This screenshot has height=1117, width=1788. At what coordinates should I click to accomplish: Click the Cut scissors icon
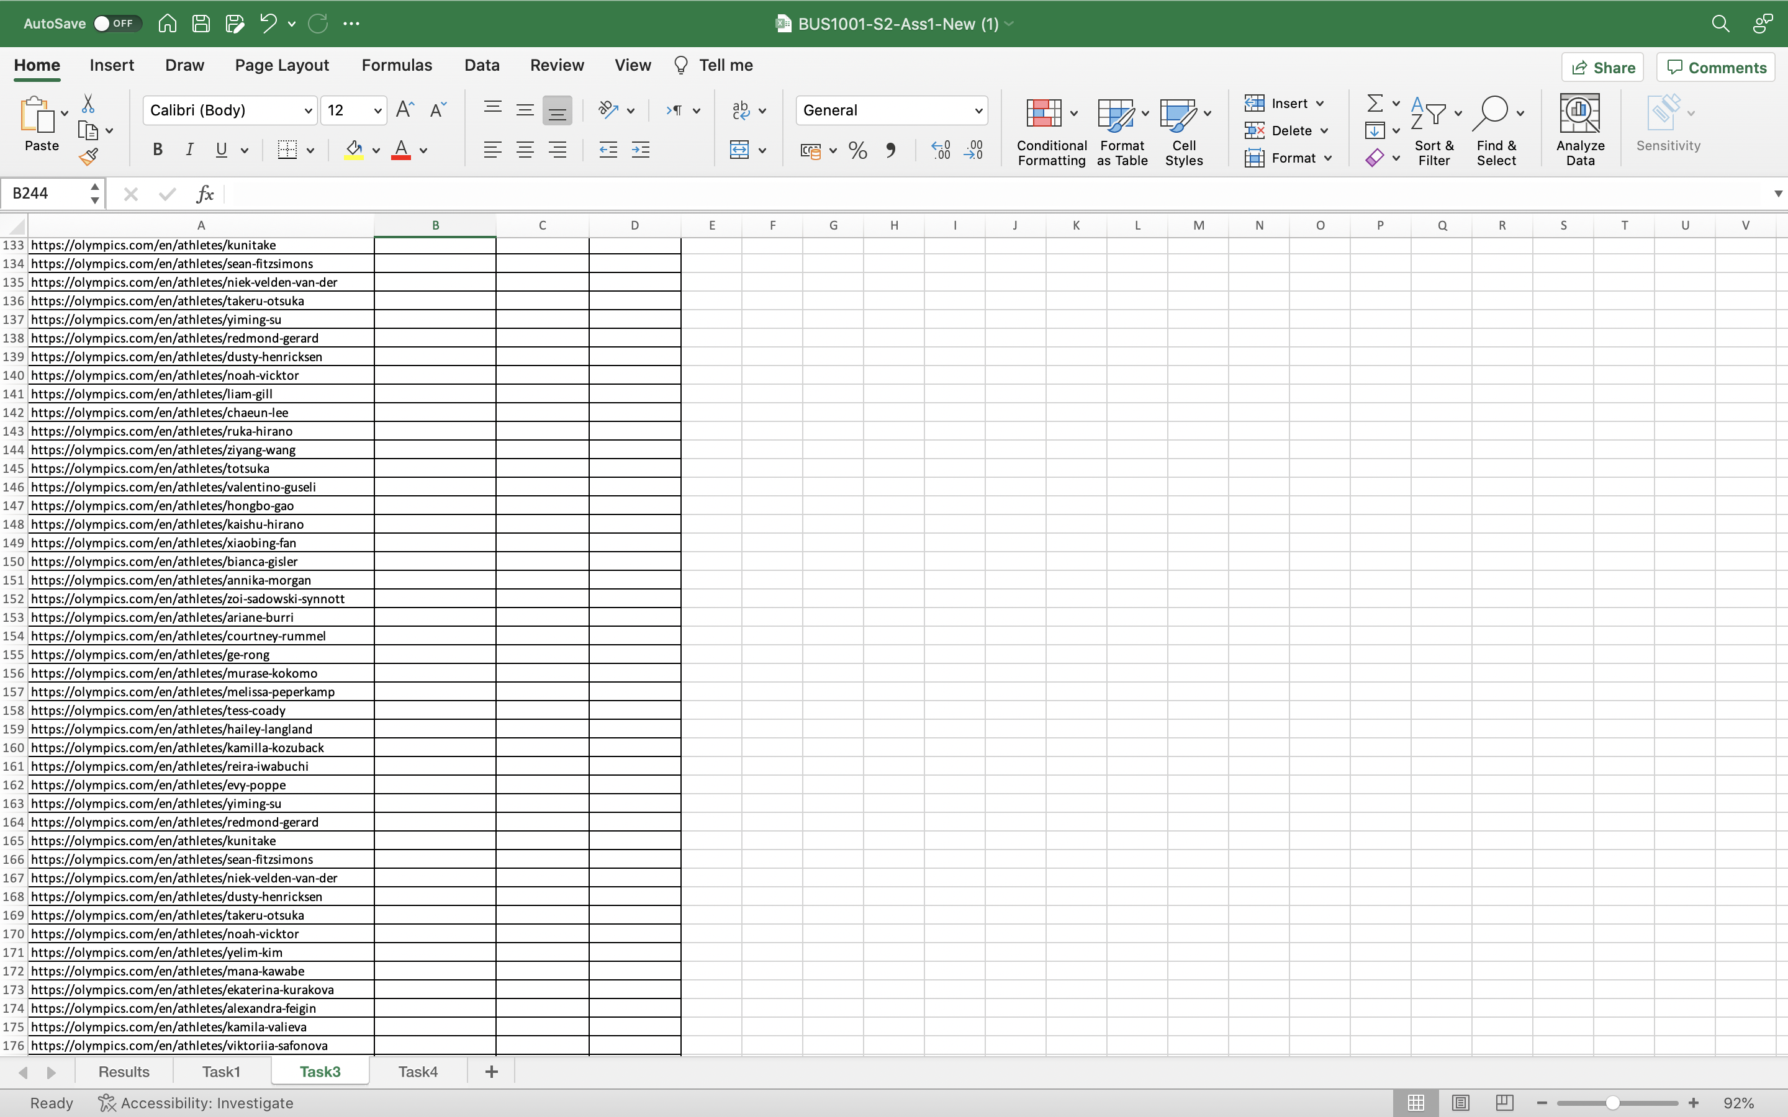(88, 104)
